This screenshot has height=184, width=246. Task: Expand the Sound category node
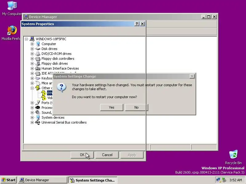coord(32,113)
